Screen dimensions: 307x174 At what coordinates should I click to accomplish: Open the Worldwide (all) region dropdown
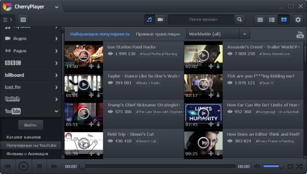[x=218, y=34]
